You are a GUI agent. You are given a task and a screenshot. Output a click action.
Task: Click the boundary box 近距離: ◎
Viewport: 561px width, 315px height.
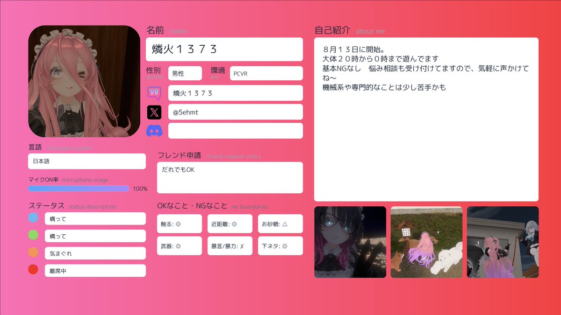tap(230, 224)
